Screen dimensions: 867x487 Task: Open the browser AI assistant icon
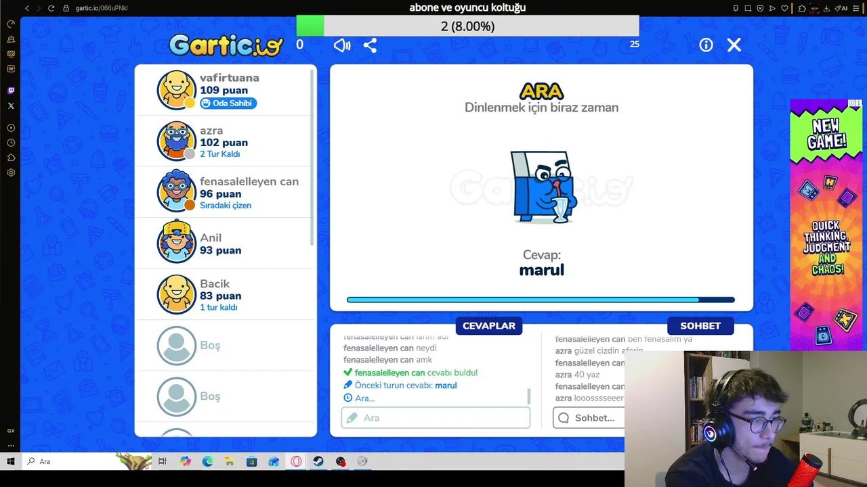(841, 8)
